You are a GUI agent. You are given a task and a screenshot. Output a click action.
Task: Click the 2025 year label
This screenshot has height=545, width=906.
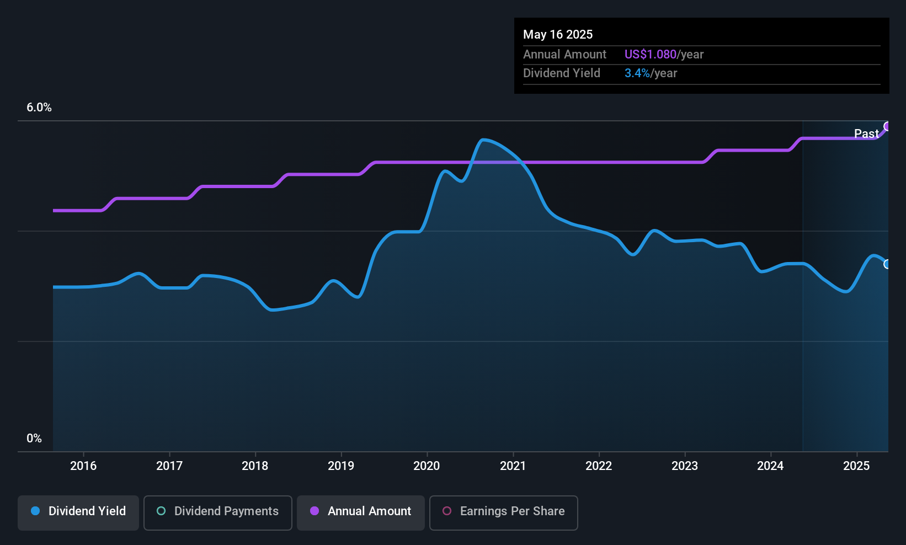[x=856, y=466]
